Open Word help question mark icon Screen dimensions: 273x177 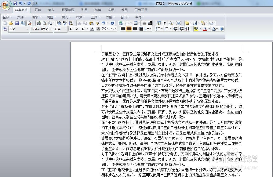(221, 29)
